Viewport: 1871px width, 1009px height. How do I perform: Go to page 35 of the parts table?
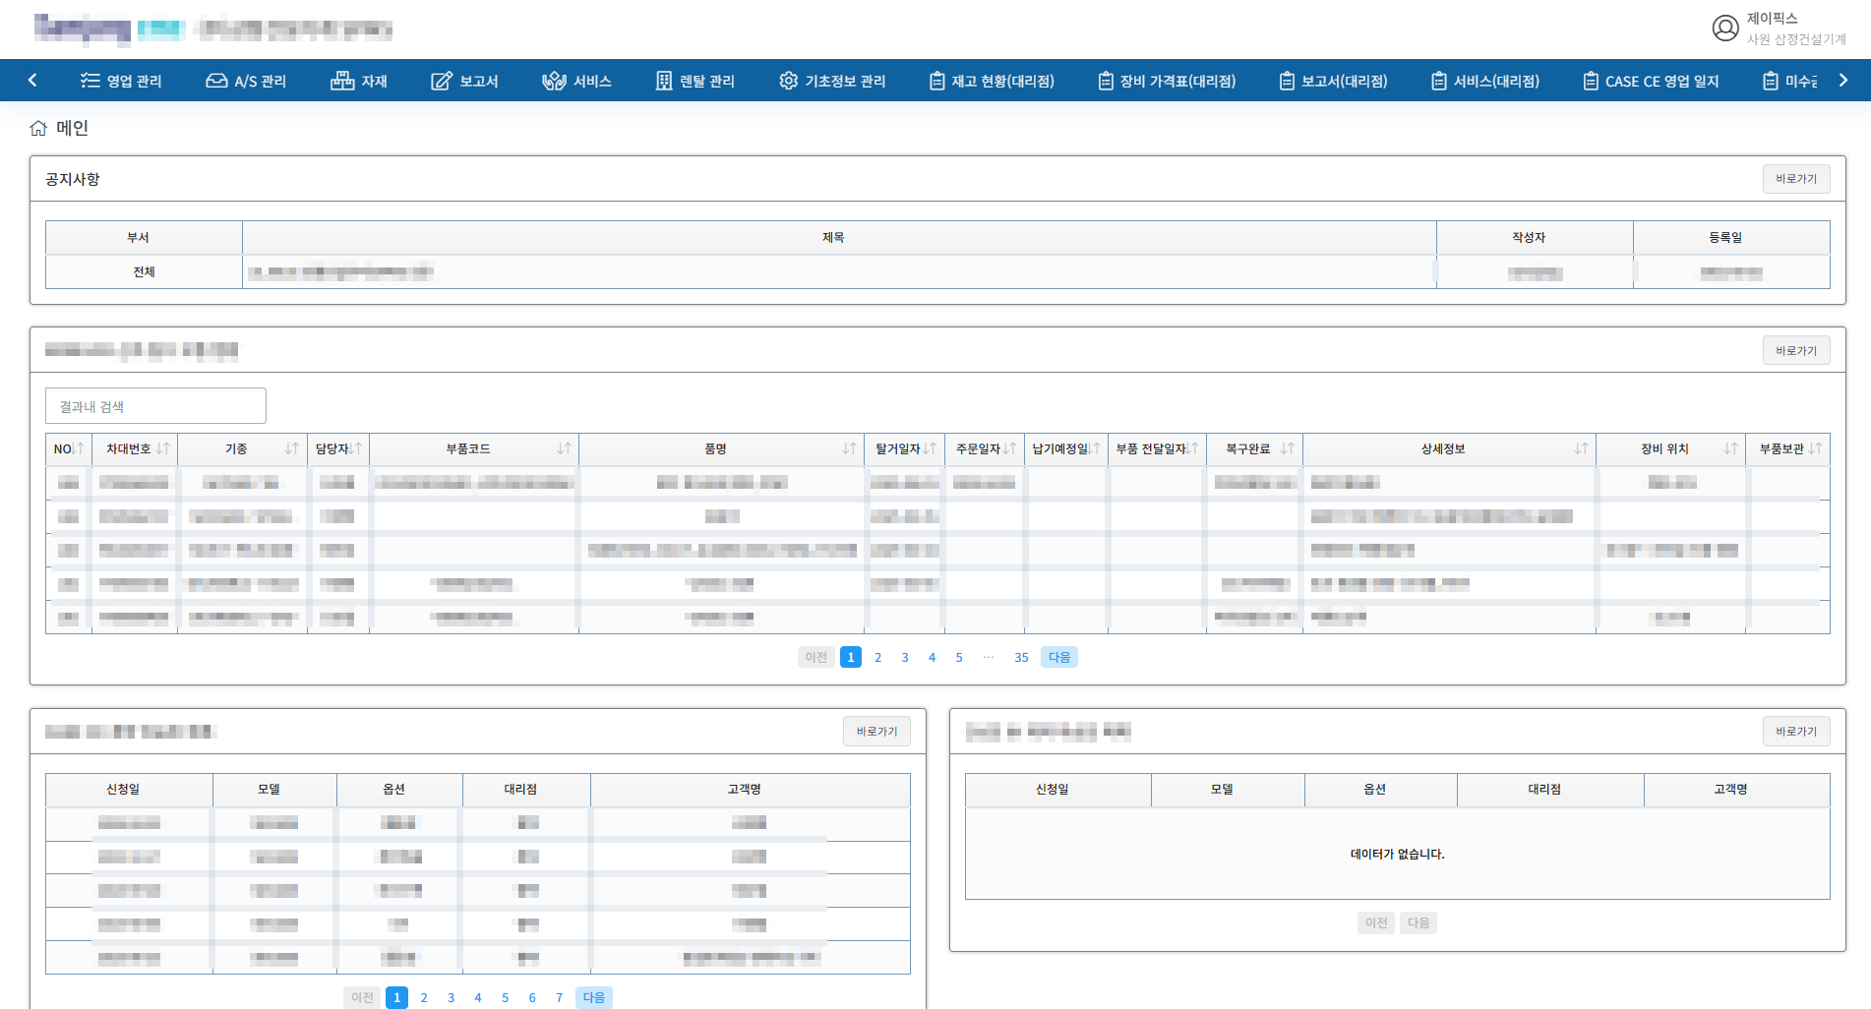tap(1021, 657)
